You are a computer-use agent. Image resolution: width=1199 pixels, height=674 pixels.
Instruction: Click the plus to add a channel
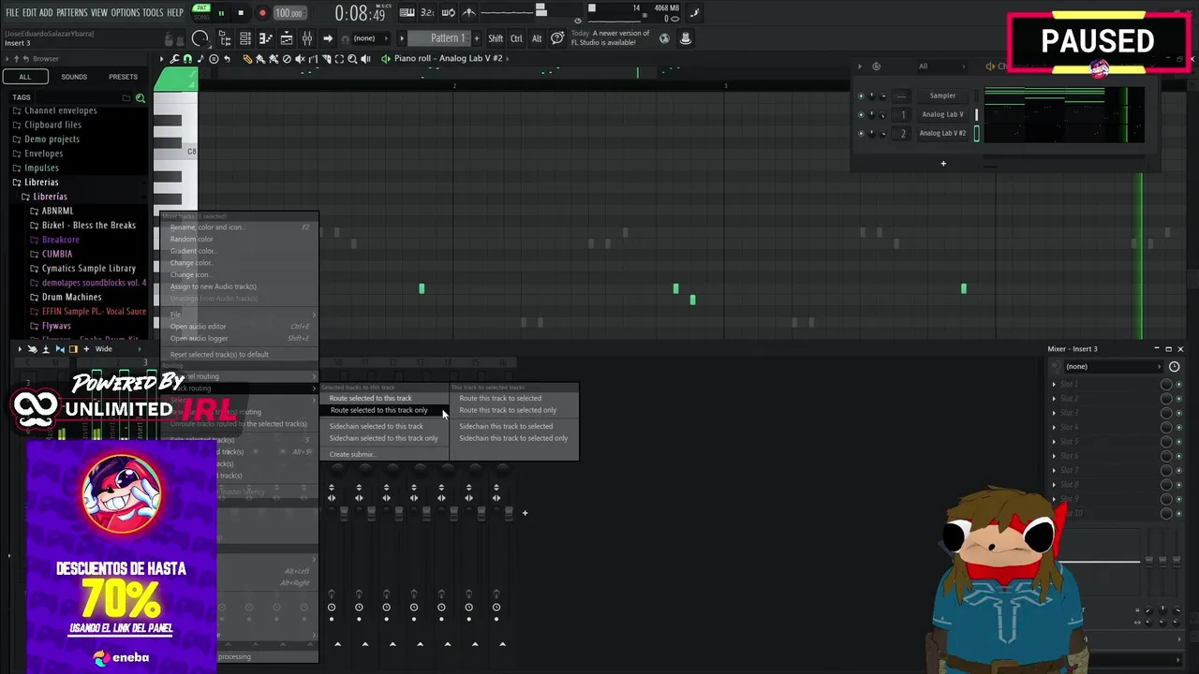pyautogui.click(x=943, y=164)
